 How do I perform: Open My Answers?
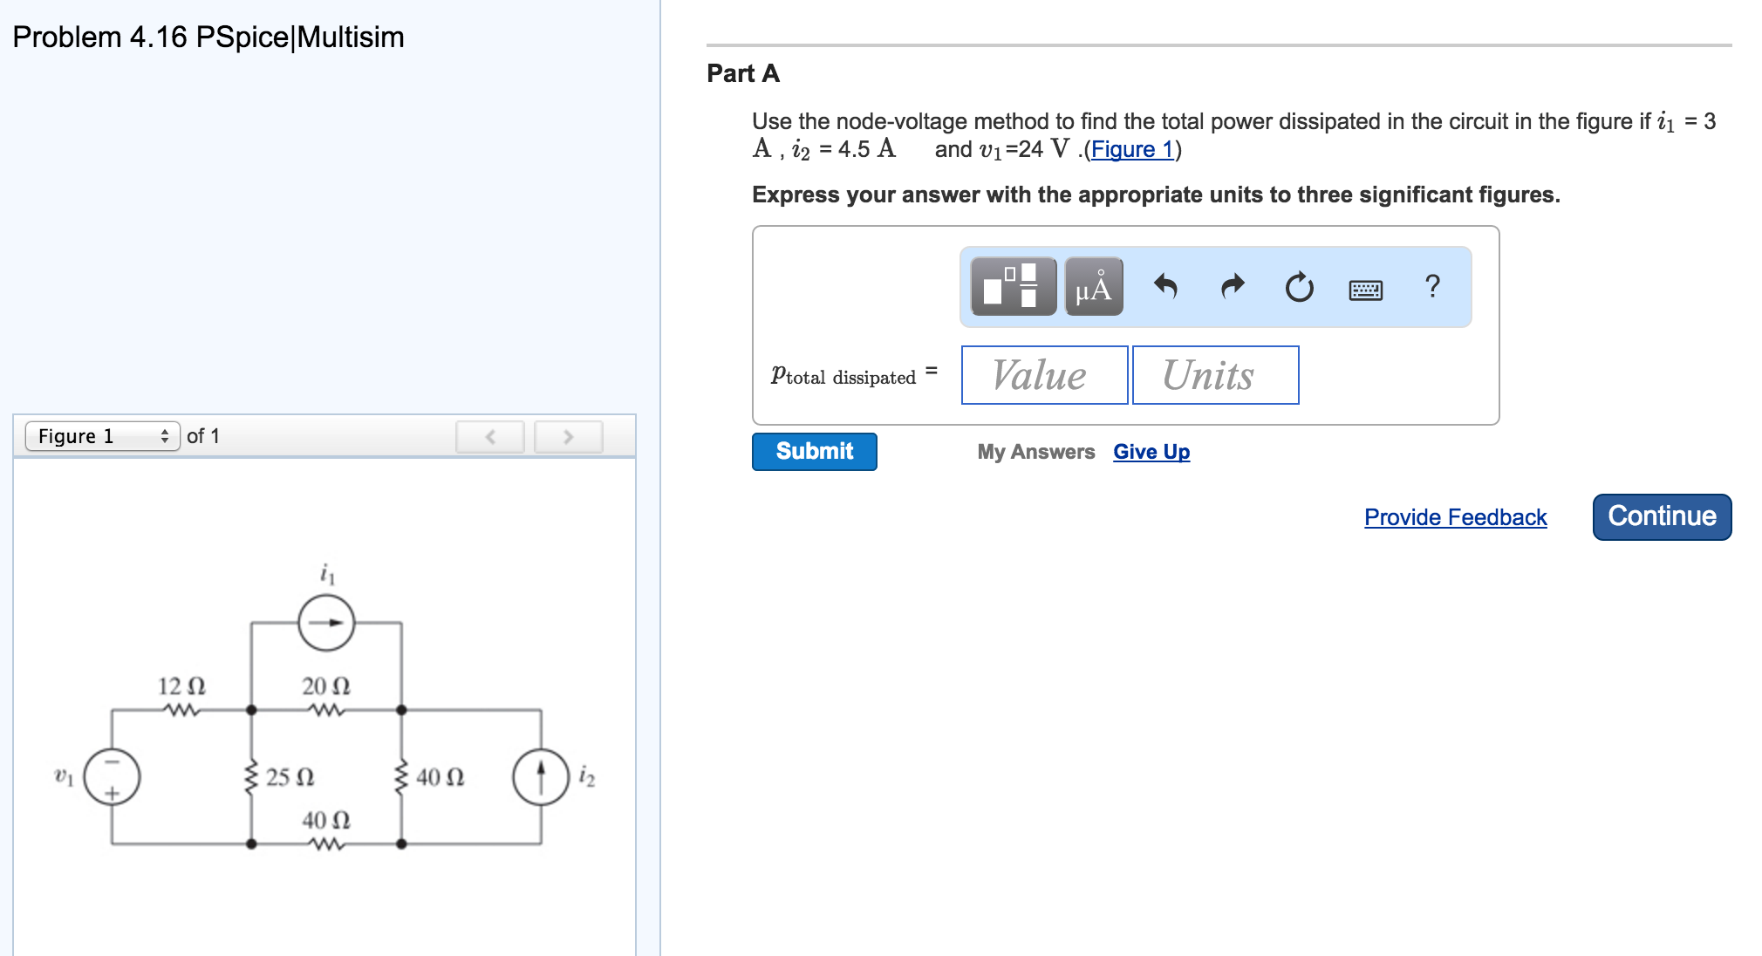pos(1035,452)
